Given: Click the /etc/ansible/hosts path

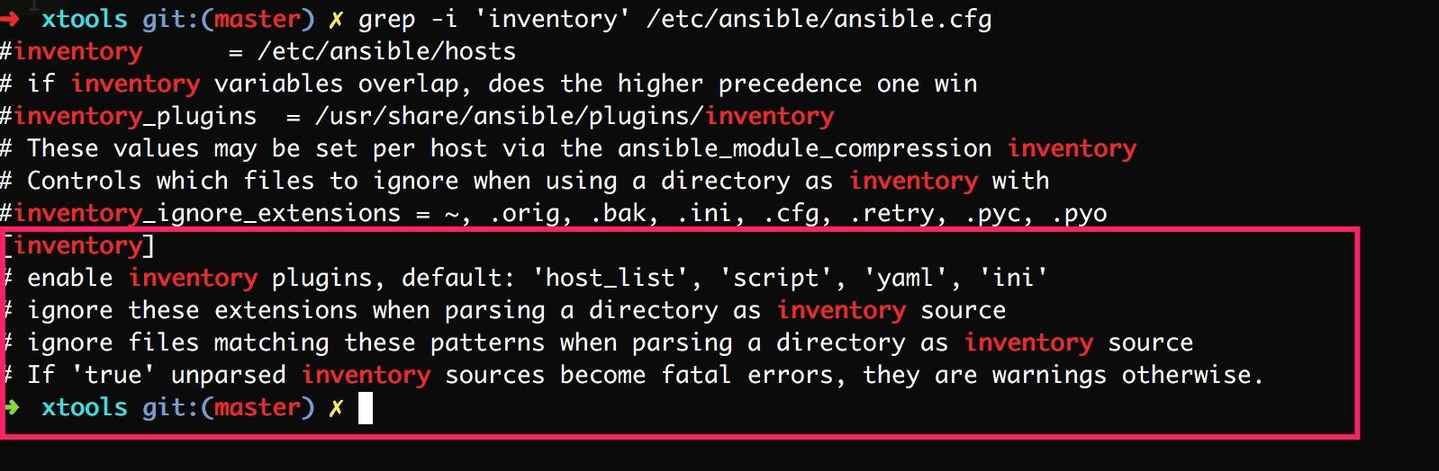Looking at the screenshot, I should (386, 51).
